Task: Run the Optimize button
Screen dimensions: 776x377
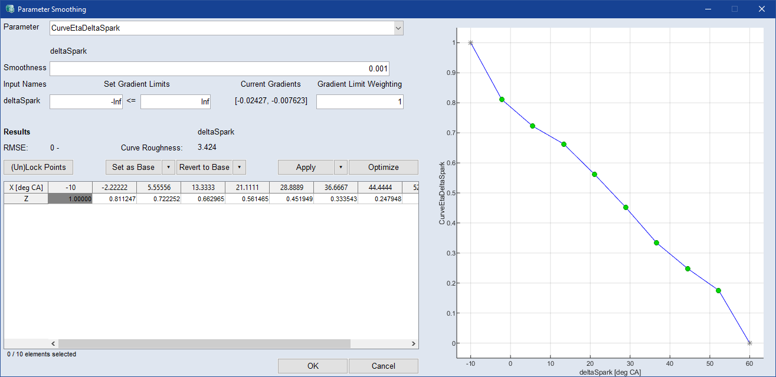Action: pyautogui.click(x=383, y=167)
